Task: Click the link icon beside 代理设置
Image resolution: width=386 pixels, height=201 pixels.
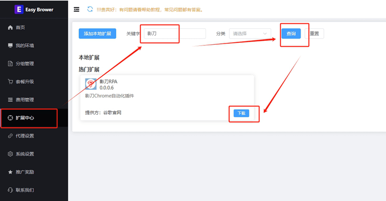Action: [10, 136]
